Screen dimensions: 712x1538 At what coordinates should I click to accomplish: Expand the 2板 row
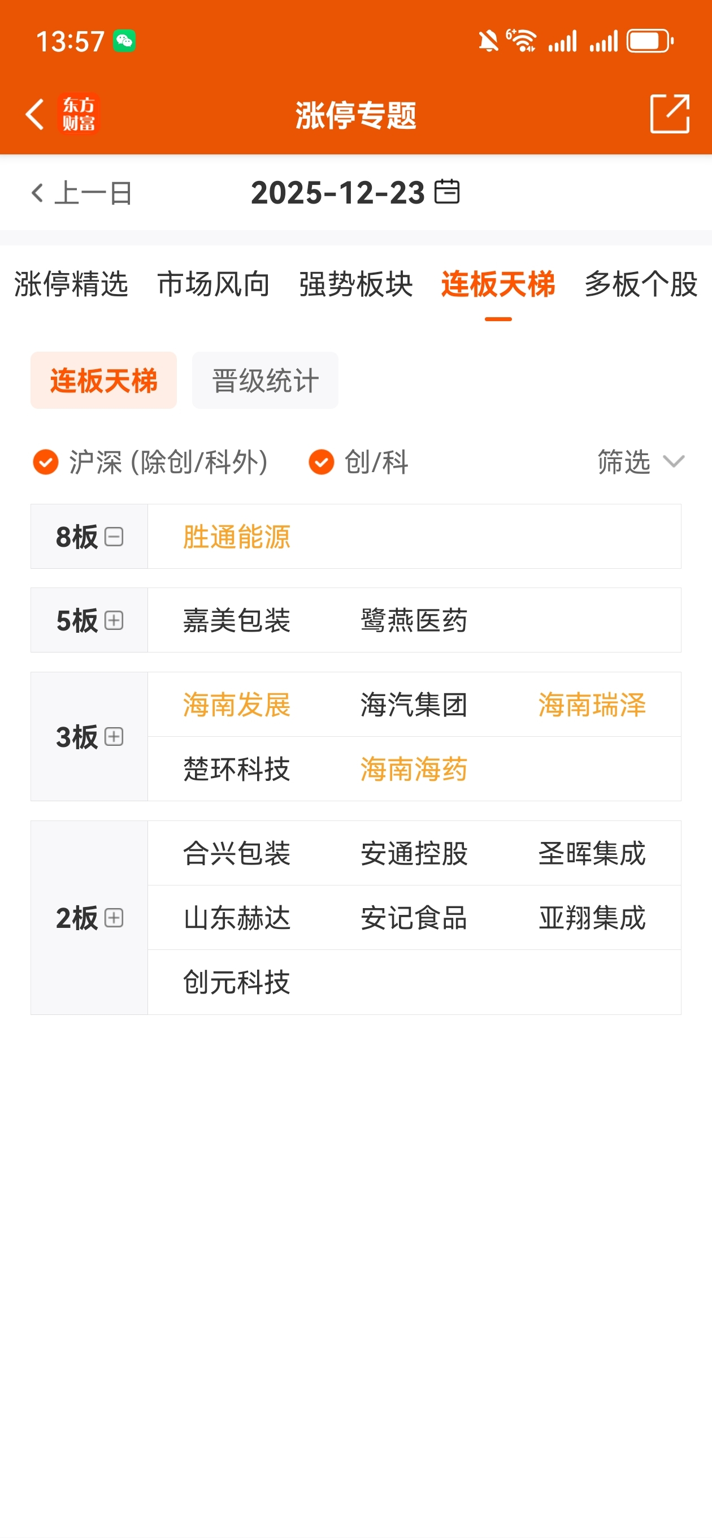point(114,918)
